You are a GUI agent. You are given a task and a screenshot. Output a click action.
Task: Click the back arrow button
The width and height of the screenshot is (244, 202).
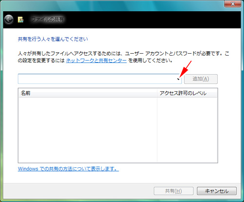click(x=9, y=20)
